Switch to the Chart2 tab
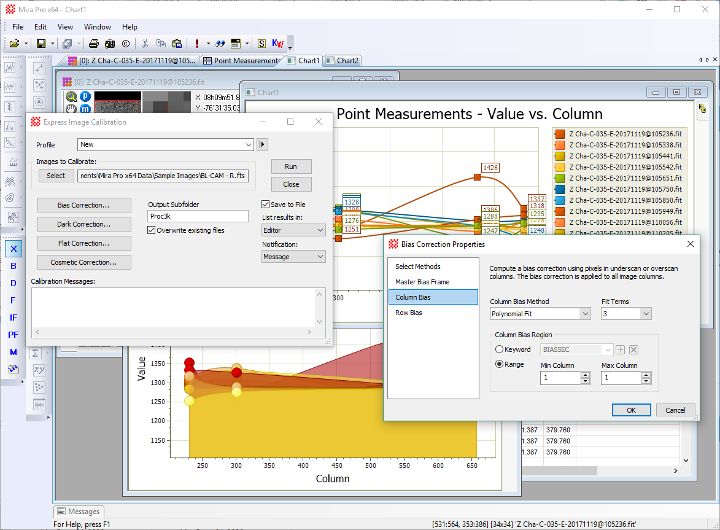Viewport: 720px width, 530px height. (x=343, y=61)
